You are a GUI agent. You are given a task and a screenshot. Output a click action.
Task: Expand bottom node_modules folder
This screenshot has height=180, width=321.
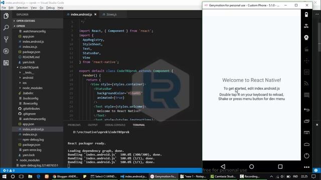coord(30,160)
